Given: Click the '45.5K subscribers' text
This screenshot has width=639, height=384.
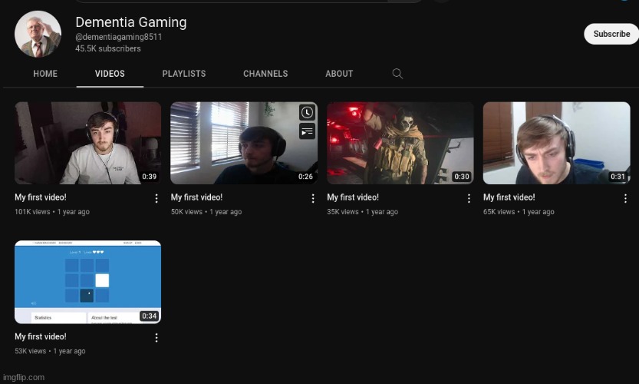Looking at the screenshot, I should pyautogui.click(x=108, y=48).
